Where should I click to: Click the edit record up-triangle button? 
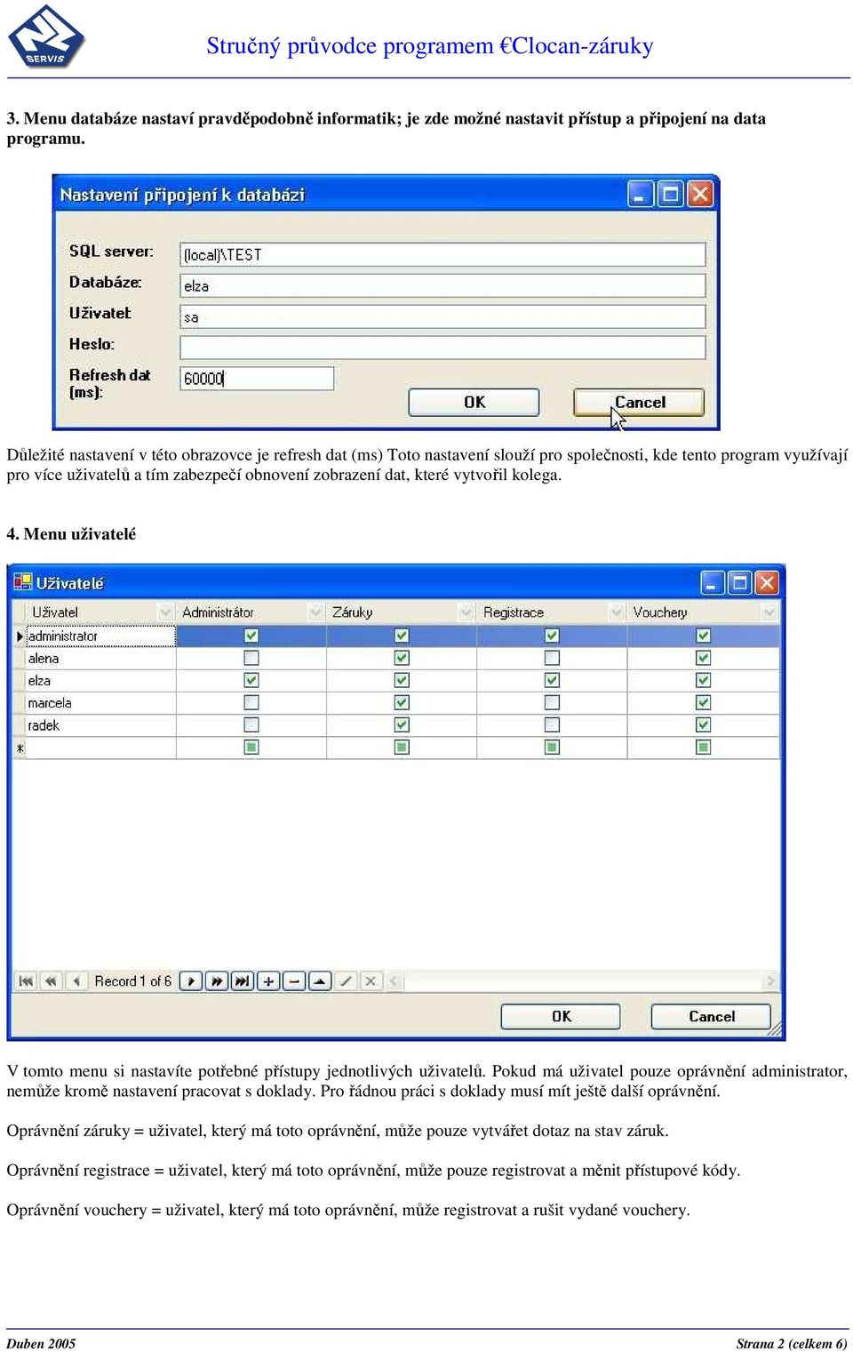pyautogui.click(x=319, y=981)
